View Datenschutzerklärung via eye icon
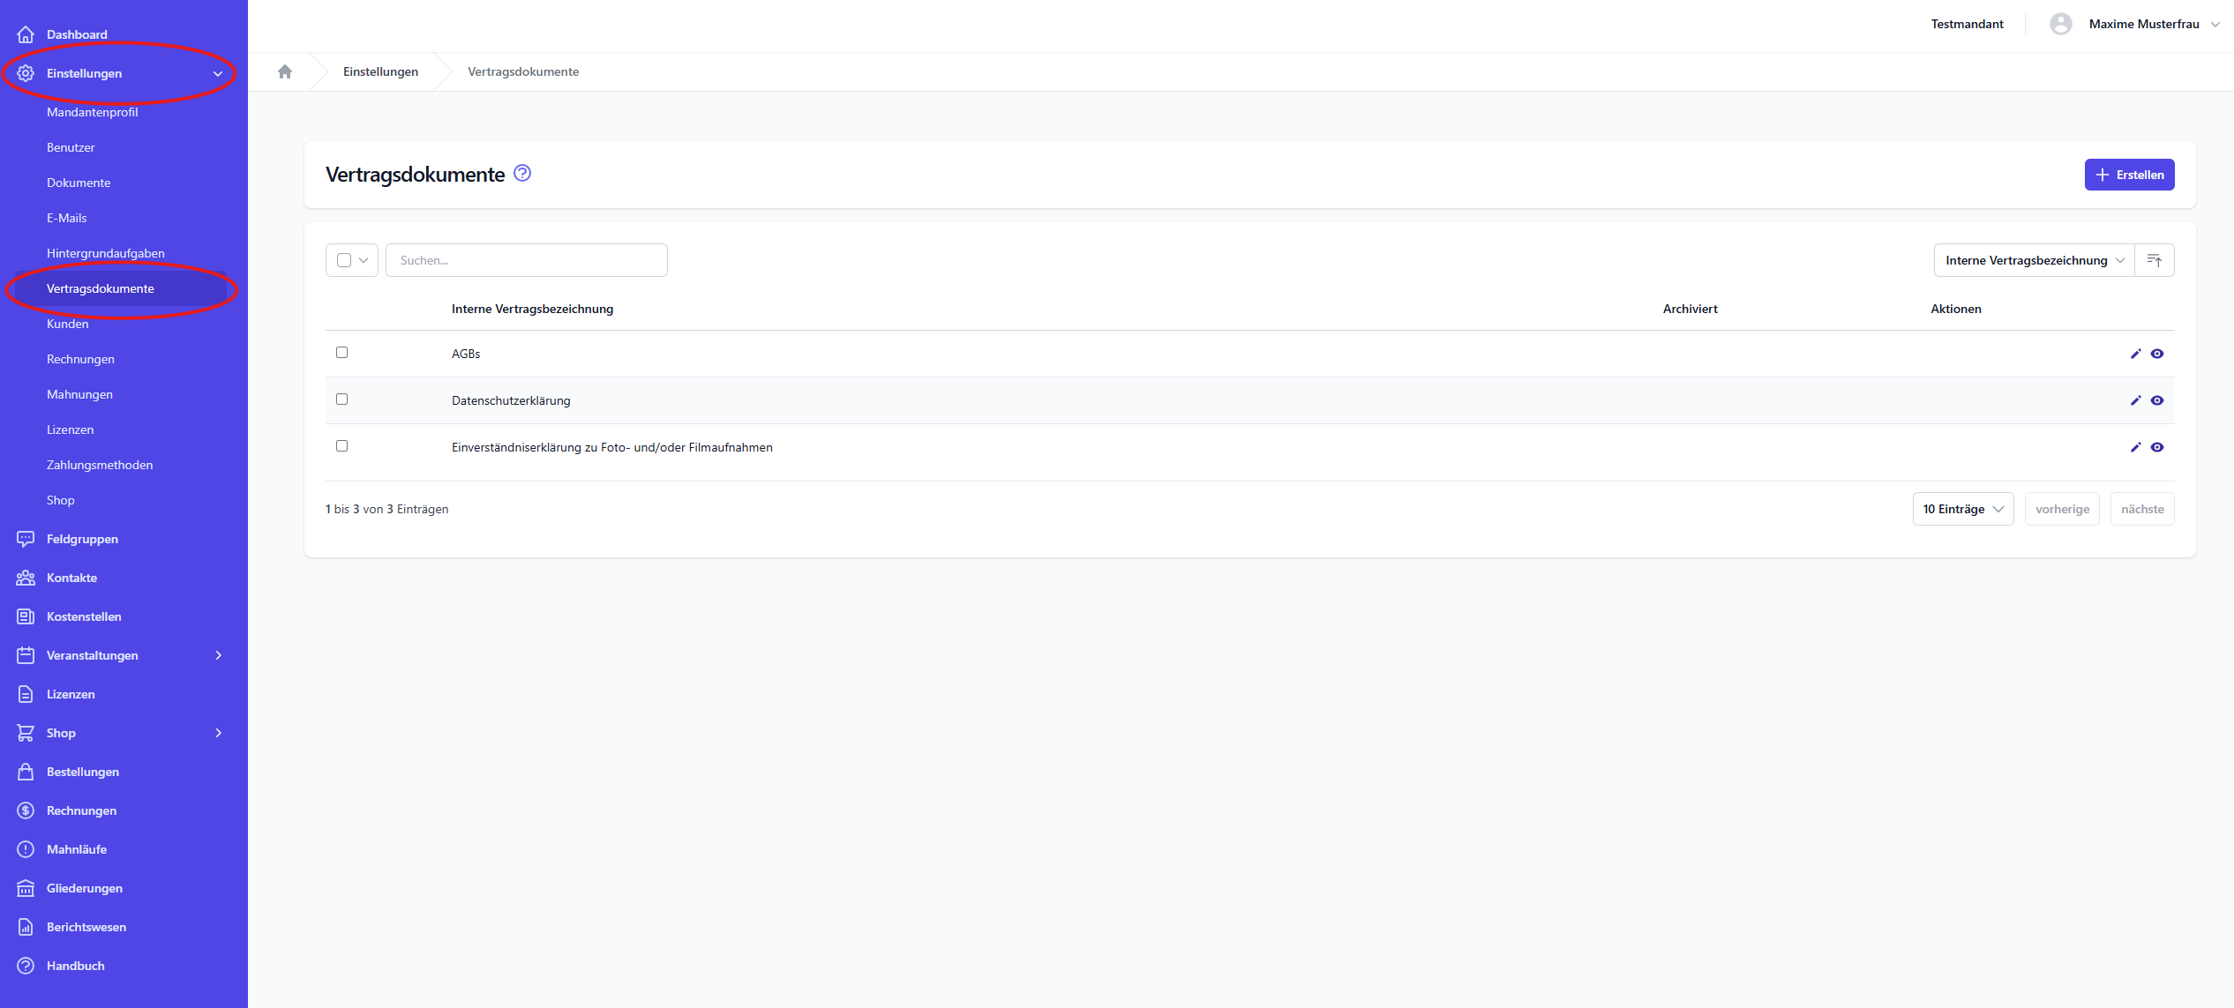Viewport: 2234px width, 1008px height. point(2157,400)
